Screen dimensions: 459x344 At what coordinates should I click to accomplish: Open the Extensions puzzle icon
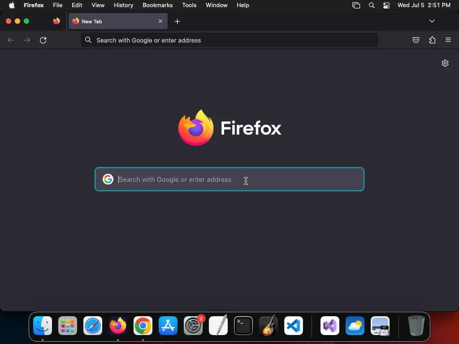click(432, 40)
